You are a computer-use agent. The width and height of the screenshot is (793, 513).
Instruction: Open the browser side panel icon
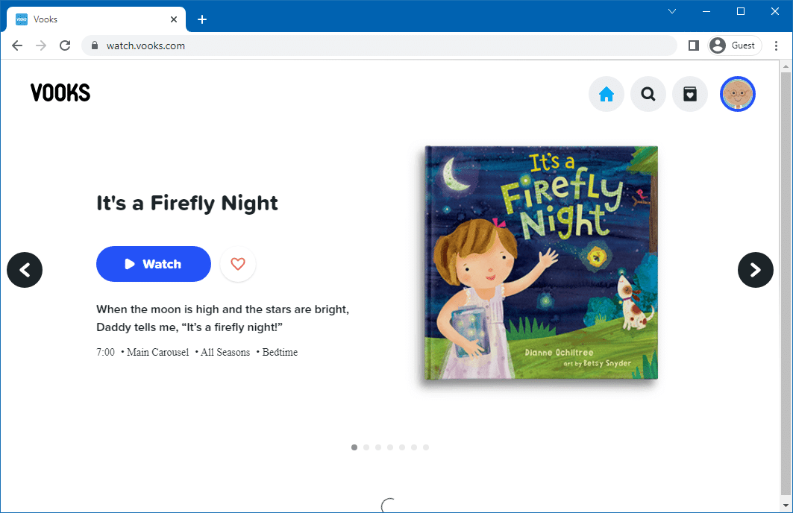[693, 45]
